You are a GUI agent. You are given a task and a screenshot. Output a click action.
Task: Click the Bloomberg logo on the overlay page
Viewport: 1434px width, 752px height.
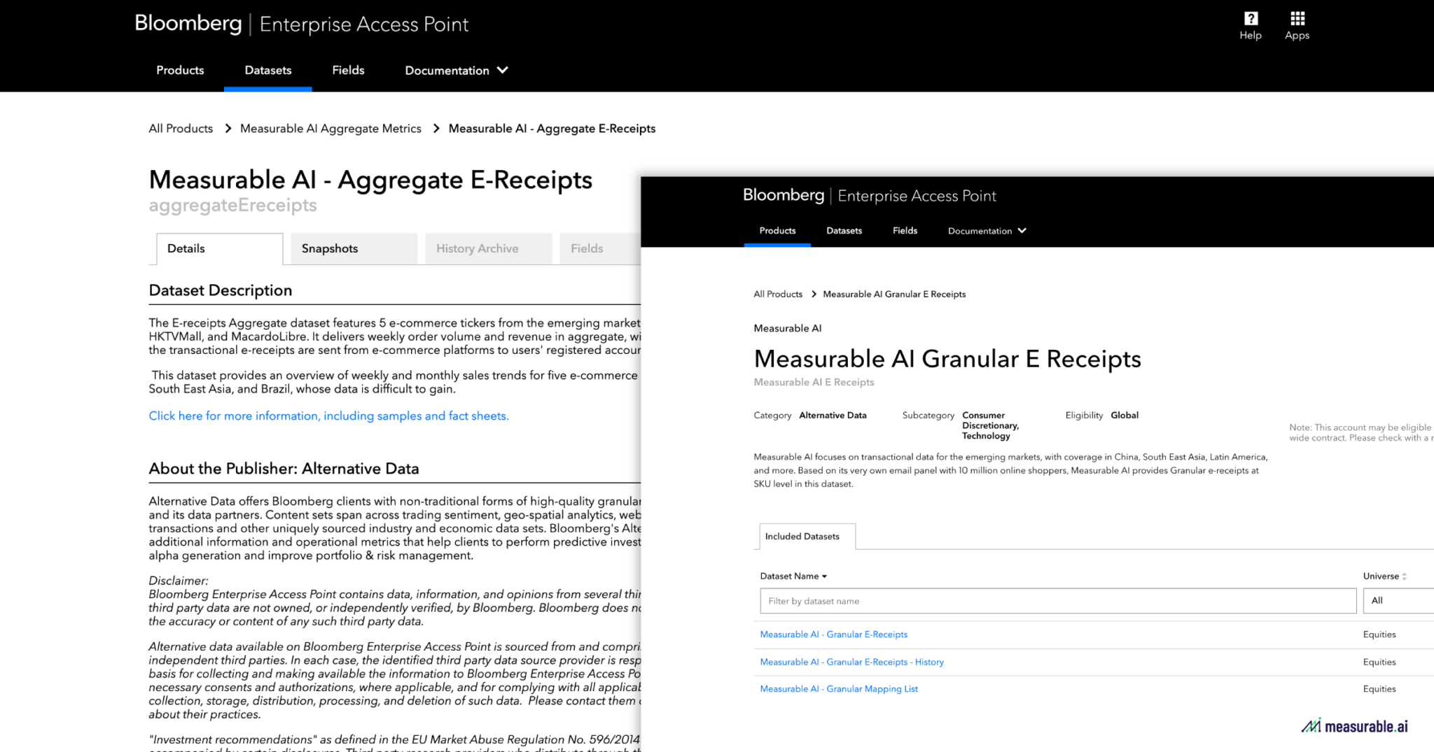coord(783,195)
